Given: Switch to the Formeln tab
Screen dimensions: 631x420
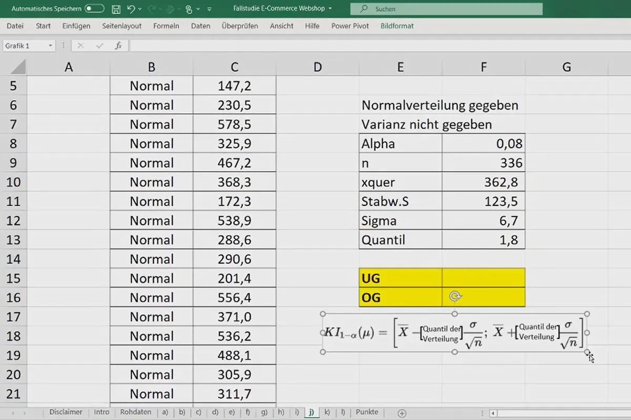Looking at the screenshot, I should coord(166,26).
